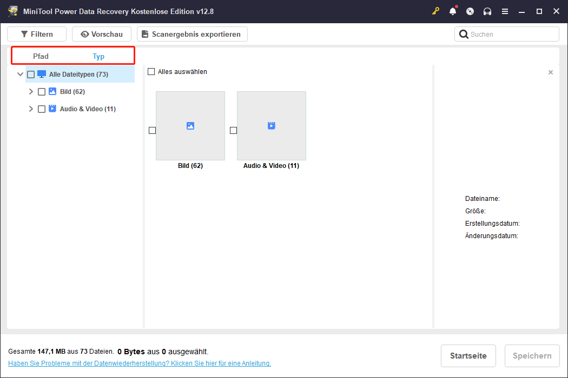Open the license key registration
Screen dimensions: 568x378
coord(435,11)
